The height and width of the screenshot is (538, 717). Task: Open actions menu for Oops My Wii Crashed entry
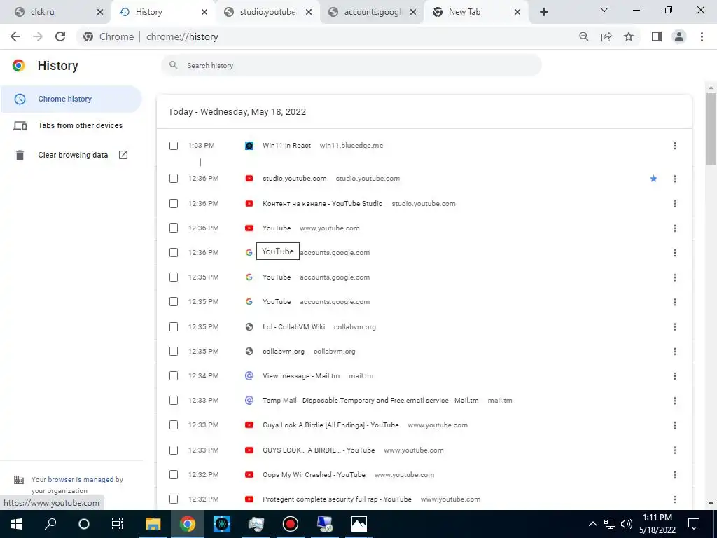coord(674,475)
